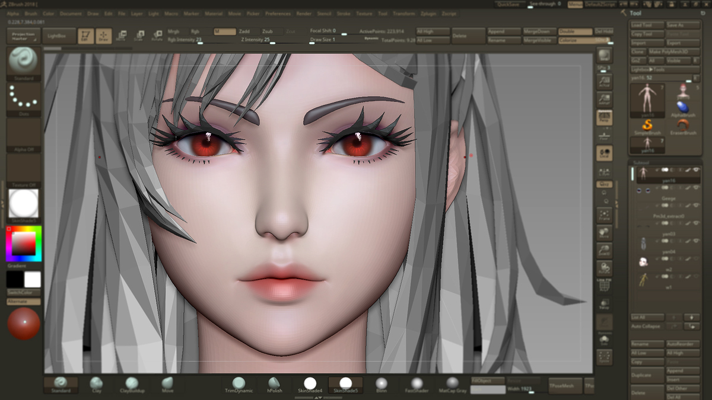Open the Texture Off selector
Viewport: 712px width, 400px height.
tap(24, 171)
